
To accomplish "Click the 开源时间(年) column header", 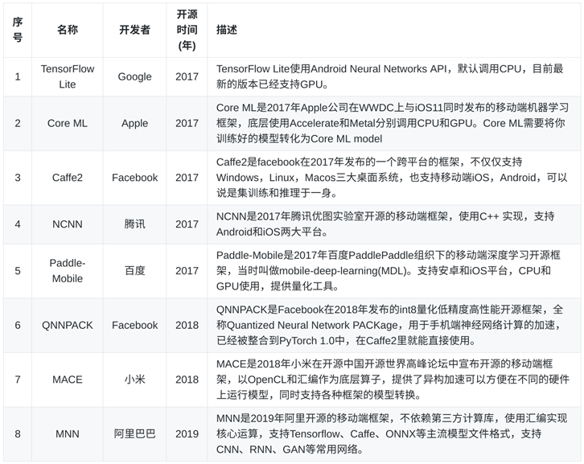I will pos(187,30).
